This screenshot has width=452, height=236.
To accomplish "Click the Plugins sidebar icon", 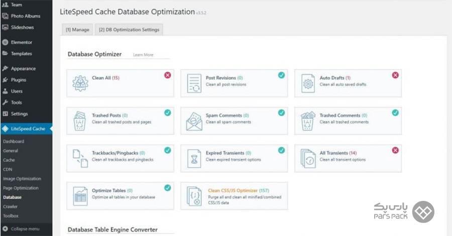I will click(5, 80).
